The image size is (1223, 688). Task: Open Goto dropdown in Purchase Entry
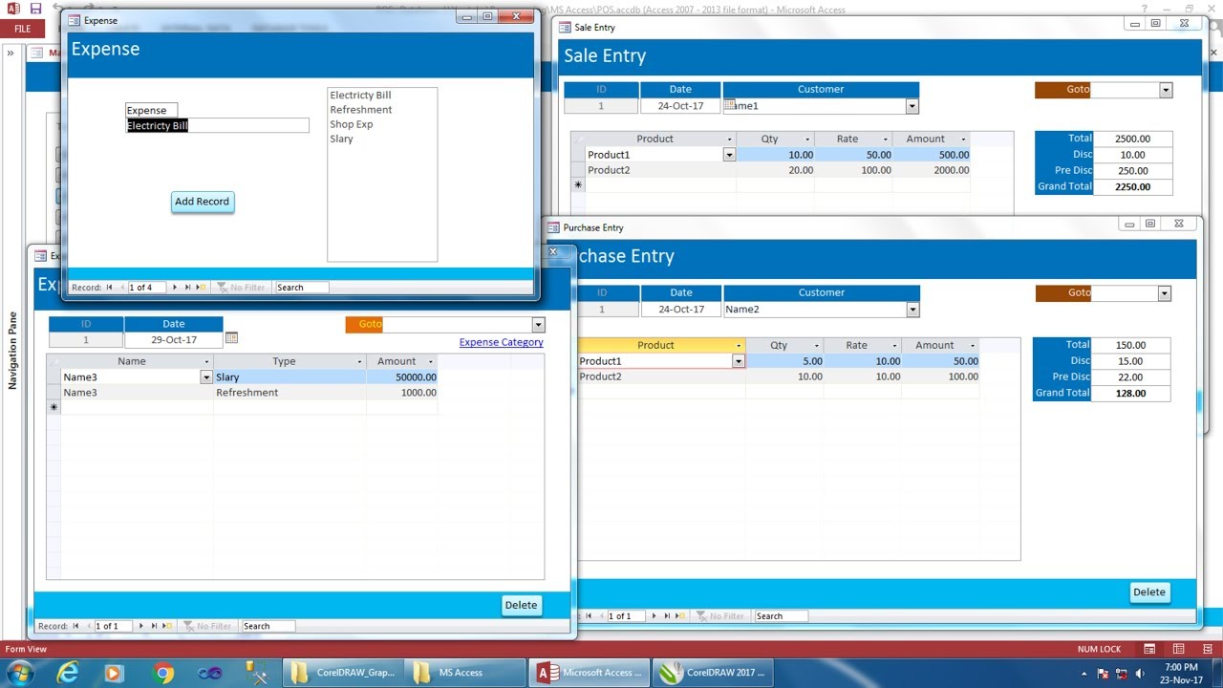point(1164,293)
